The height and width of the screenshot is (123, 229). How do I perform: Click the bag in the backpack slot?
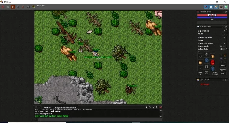click(212, 56)
